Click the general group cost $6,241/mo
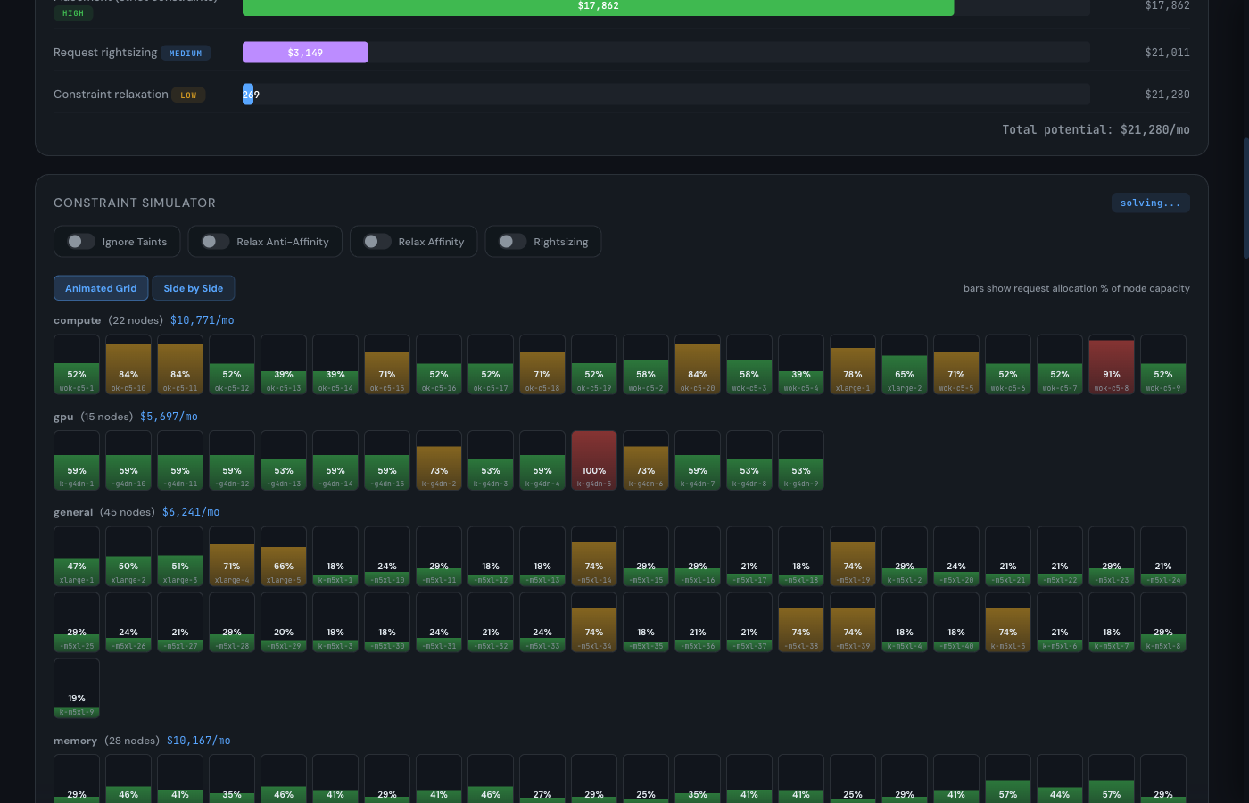The image size is (1249, 803). [191, 512]
